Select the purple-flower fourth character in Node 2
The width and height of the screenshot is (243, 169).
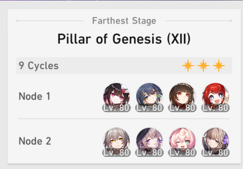pyautogui.click(x=215, y=141)
